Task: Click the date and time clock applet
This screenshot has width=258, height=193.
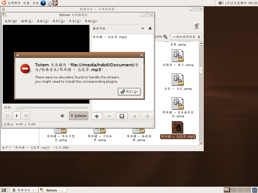Action: (x=241, y=3)
